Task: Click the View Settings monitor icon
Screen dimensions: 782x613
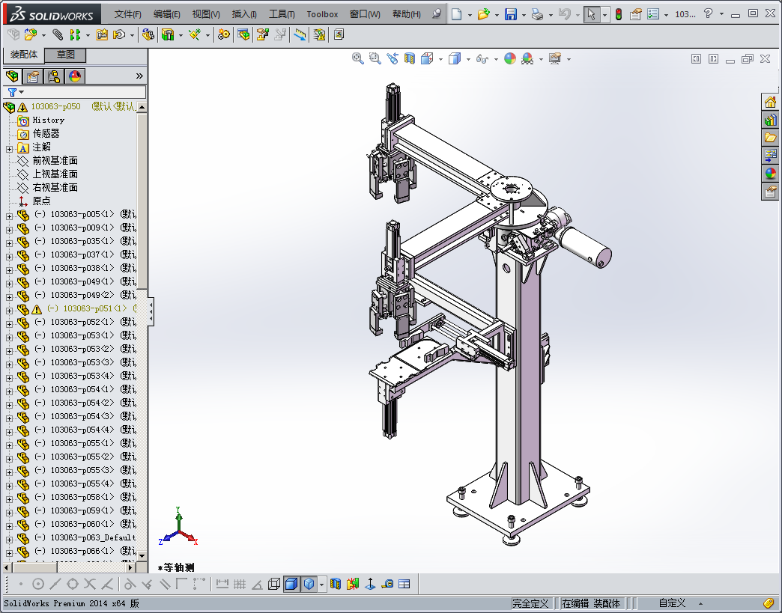Action: [554, 59]
